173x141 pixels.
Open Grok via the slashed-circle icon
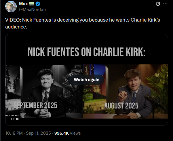[x=157, y=4]
